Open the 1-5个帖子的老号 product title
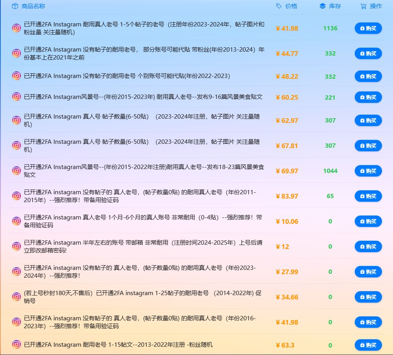 (144, 28)
